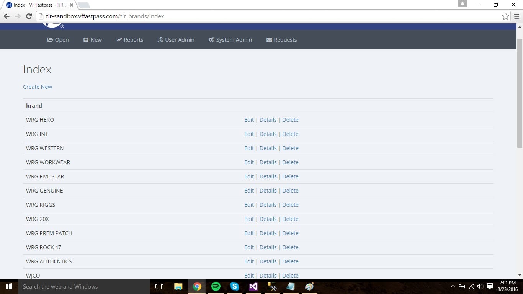523x294 pixels.
Task: View Details for WRG GENUINE
Action: (x=268, y=191)
